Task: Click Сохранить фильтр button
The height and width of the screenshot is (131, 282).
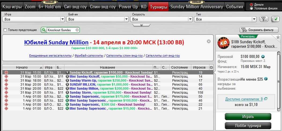Action: tap(259, 30)
